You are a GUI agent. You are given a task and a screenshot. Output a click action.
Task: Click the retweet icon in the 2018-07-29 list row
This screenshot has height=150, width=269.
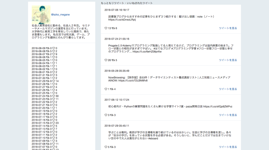point(48,81)
